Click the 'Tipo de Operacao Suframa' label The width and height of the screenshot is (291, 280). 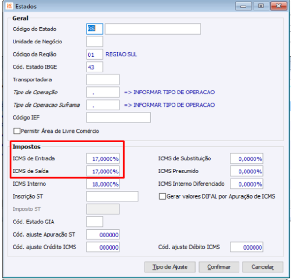pos(46,105)
